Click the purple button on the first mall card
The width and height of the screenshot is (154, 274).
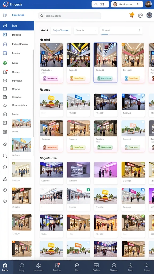click(51, 78)
